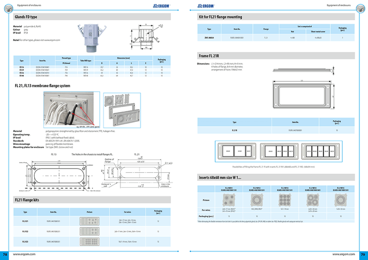Click the round enclosure icon at top-left corner
Image resolution: width=368 pixels, height=260 pixels.
pyautogui.click(x=9, y=9)
